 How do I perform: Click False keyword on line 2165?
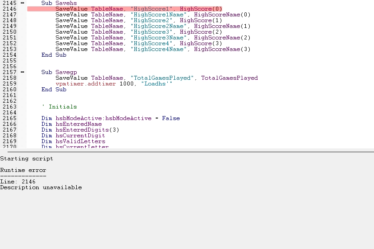pyautogui.click(x=171, y=118)
